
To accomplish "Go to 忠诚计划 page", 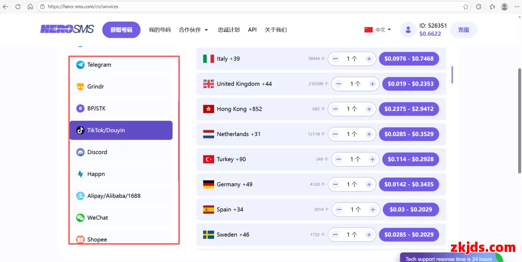I will coord(229,30).
